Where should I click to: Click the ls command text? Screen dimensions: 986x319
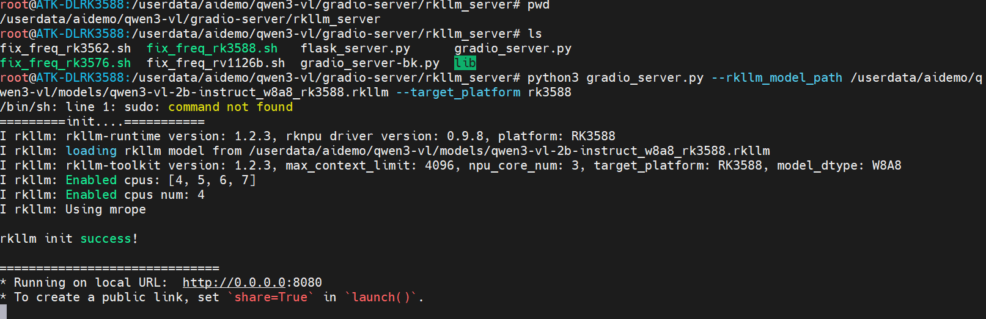(x=535, y=34)
